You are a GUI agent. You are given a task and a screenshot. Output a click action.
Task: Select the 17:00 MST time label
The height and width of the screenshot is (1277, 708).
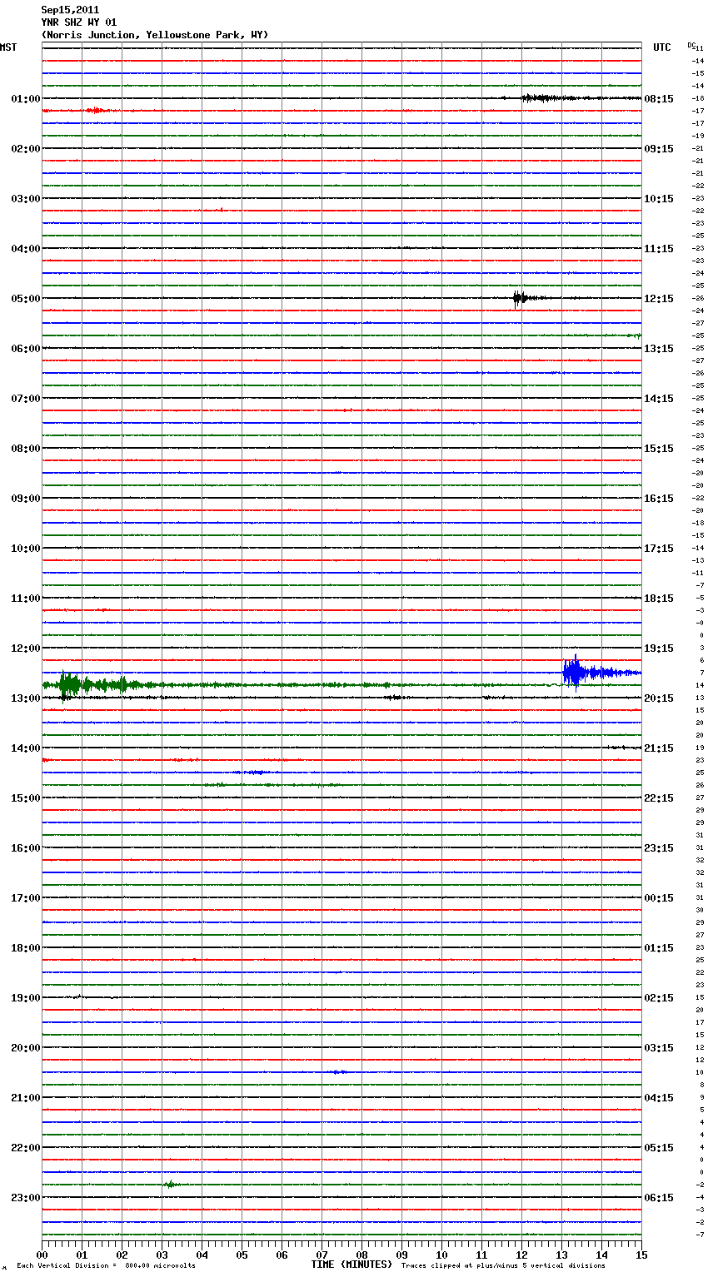tap(26, 898)
